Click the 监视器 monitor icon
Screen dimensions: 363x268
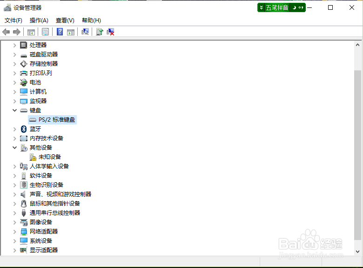(24, 101)
